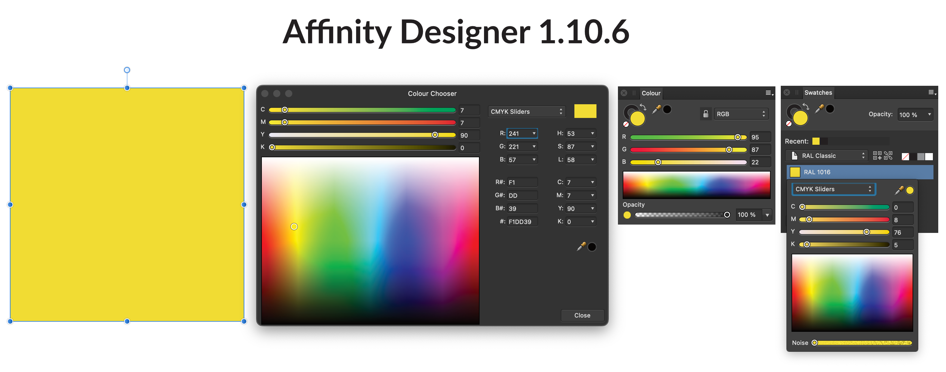Viewport: 946px width, 372px height.
Task: Close the Swatches panel
Action: click(x=787, y=92)
